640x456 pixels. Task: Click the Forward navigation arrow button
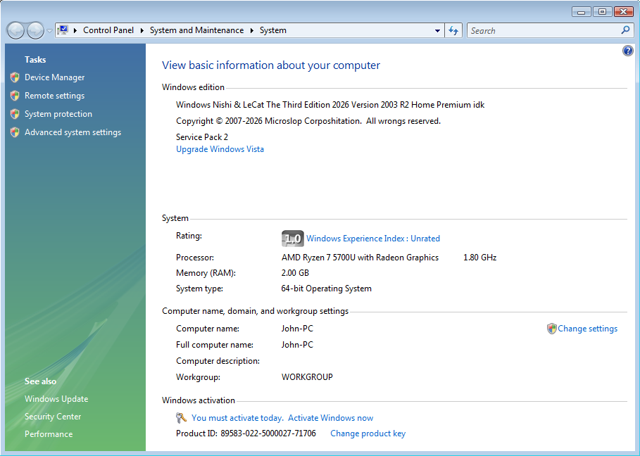[x=35, y=30]
